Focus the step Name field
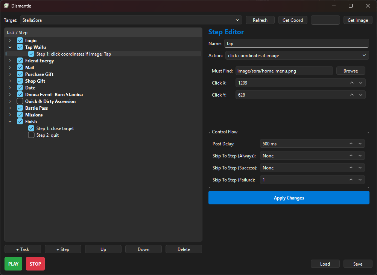Image resolution: width=377 pixels, height=275 pixels. 296,44
